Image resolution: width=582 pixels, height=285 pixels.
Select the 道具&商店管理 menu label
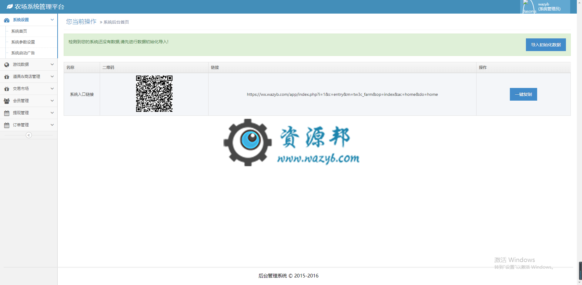26,76
